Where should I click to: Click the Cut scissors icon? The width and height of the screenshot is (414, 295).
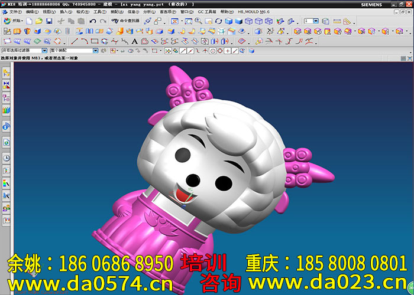click(61, 21)
